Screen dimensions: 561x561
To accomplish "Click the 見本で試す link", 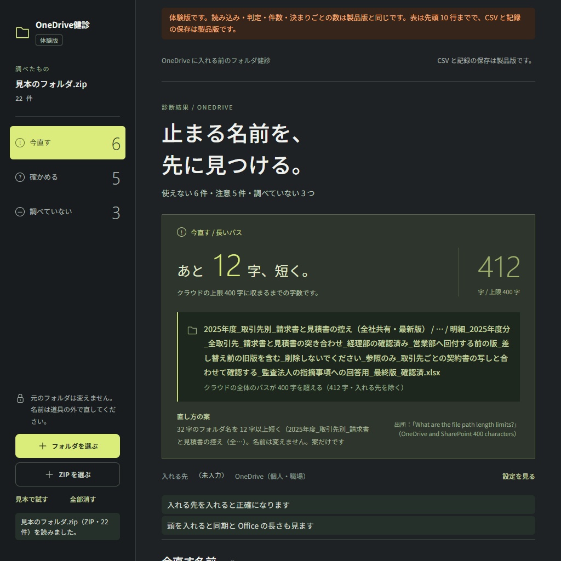I will (x=31, y=500).
